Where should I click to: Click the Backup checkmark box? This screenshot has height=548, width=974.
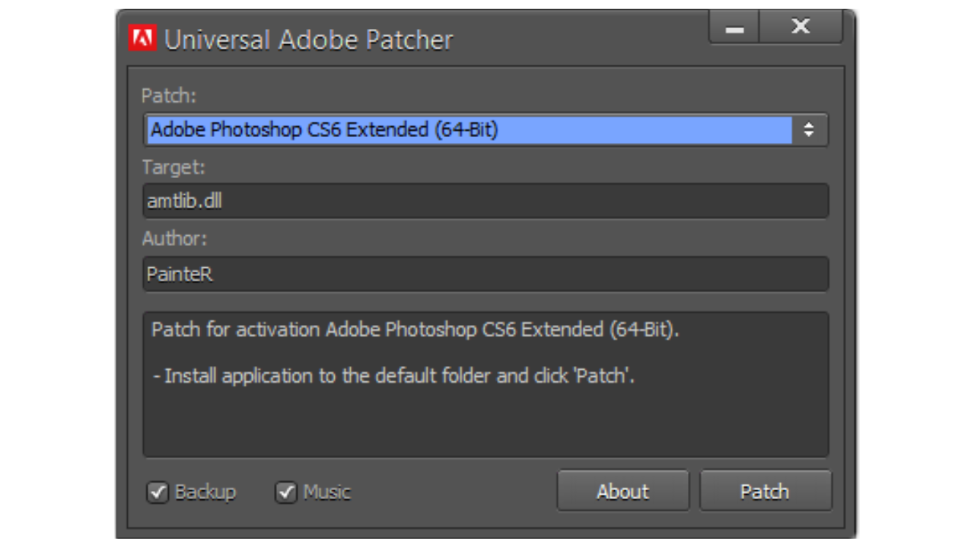(158, 492)
